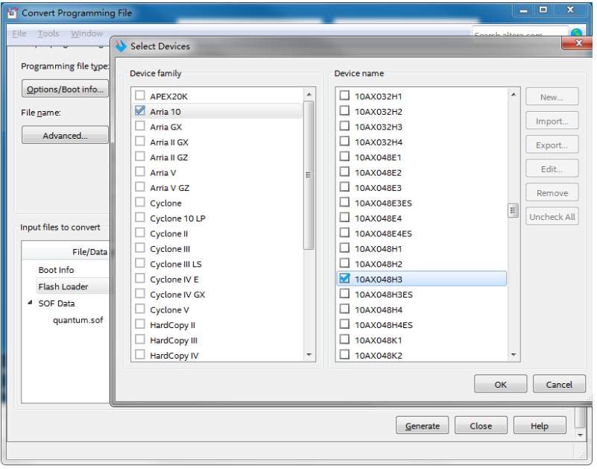The width and height of the screenshot is (597, 469).
Task: Check the 10AX048H4ES device
Action: [344, 324]
